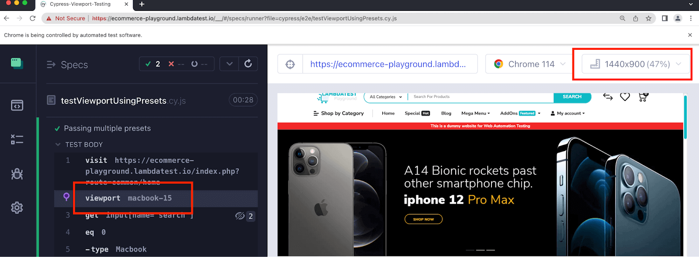
Task: Open the My account dropdown
Action: (568, 113)
